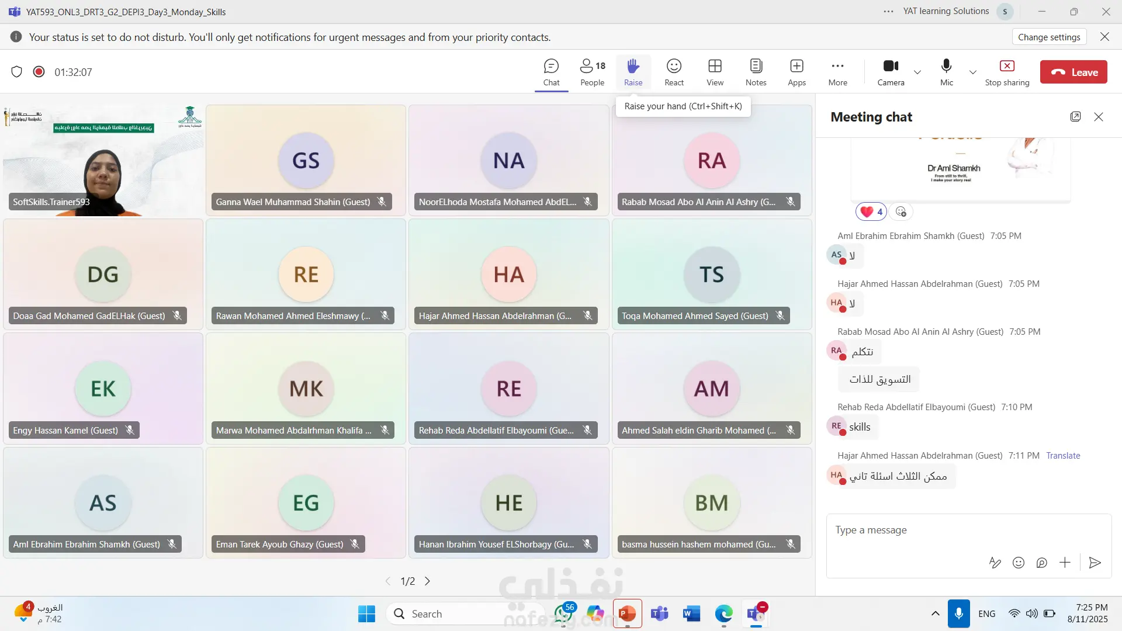The height and width of the screenshot is (631, 1122).
Task: Toggle the Mic on or off
Action: pos(946,72)
